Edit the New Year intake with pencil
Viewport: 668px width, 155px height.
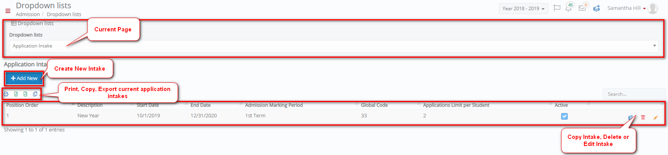point(655,117)
